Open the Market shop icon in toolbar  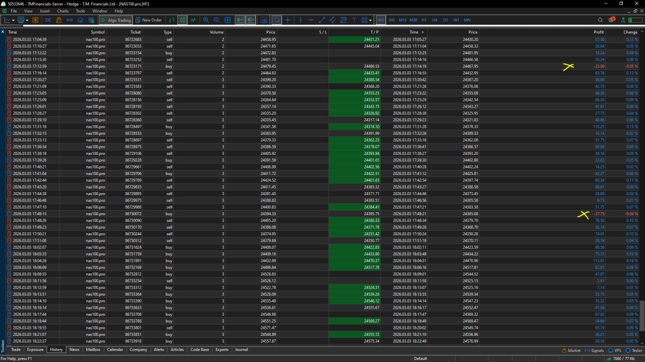pos(59,20)
